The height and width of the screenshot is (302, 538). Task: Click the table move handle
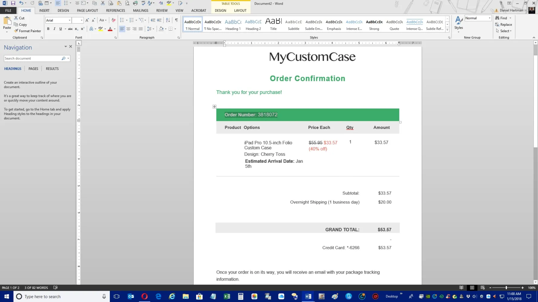[x=215, y=107]
